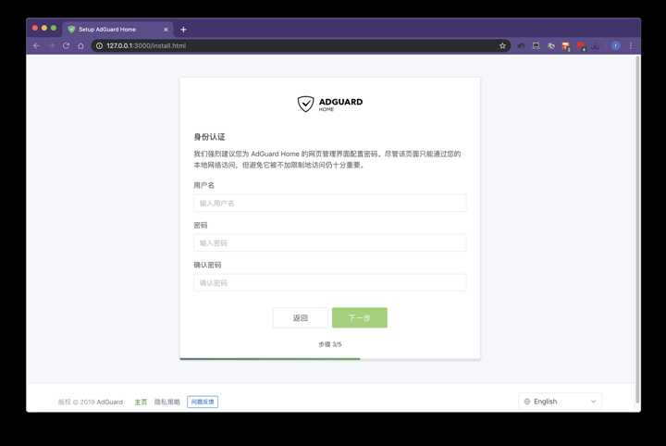
Task: Reload the page with the refresh icon
Action: pyautogui.click(x=67, y=46)
